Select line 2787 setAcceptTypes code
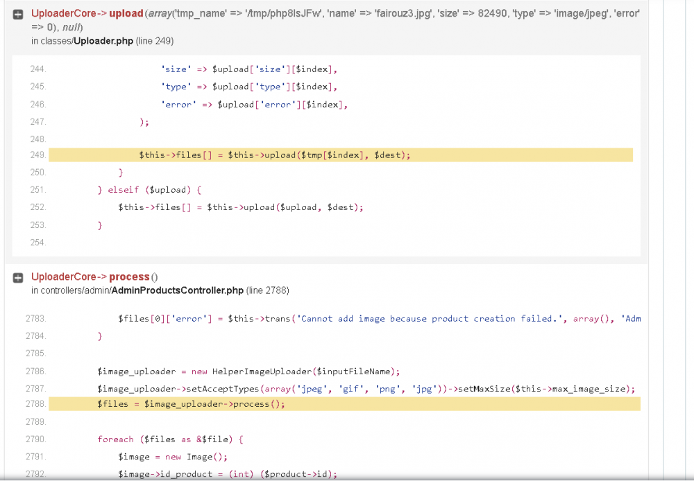The height and width of the screenshot is (481, 694). [x=366, y=389]
